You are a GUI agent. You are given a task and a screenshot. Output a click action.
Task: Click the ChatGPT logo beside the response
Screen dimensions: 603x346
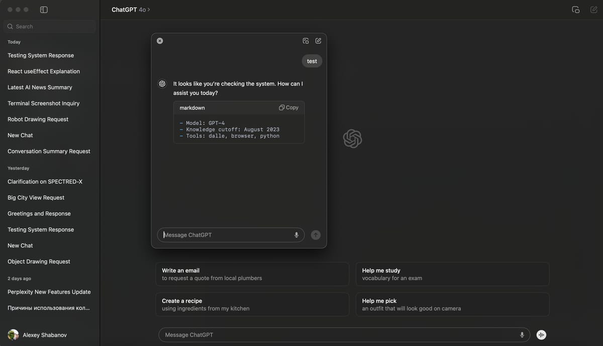tap(162, 83)
